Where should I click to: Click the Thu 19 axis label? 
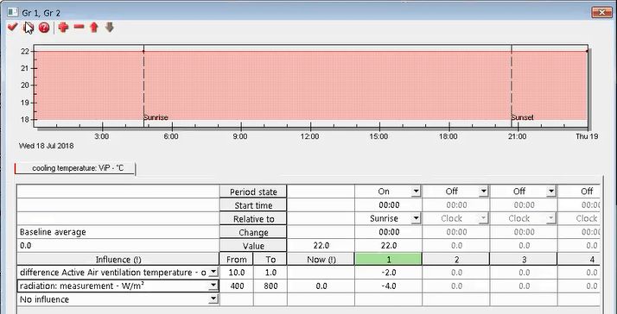pos(587,136)
